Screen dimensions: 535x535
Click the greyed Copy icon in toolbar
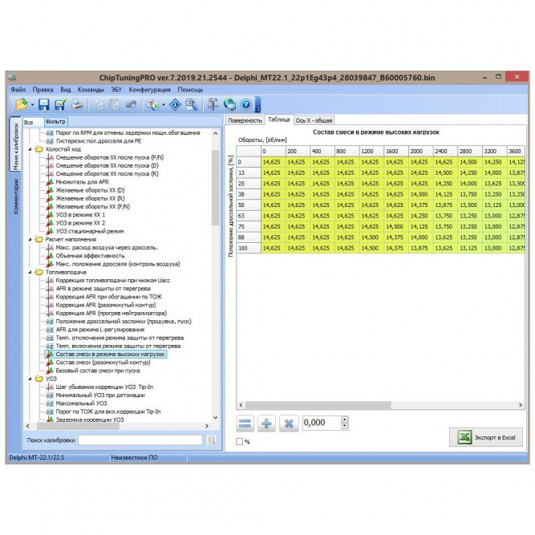pos(99,104)
